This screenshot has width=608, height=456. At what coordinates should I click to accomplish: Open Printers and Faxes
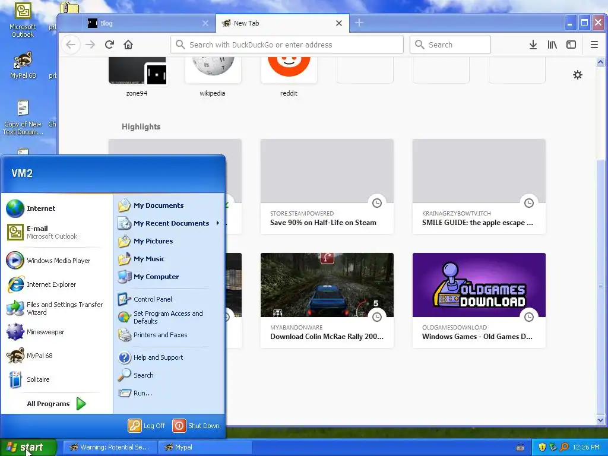[169, 335]
